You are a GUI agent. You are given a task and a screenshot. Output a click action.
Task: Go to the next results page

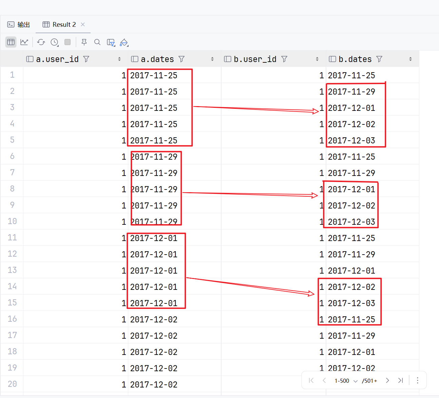(387, 380)
